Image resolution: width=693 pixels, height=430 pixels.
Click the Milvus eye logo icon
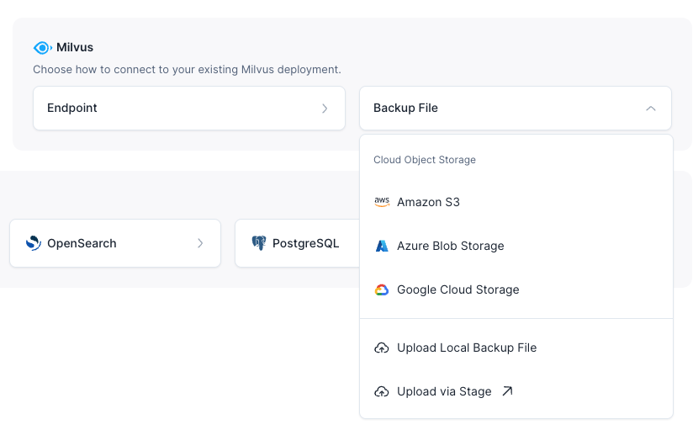point(42,47)
